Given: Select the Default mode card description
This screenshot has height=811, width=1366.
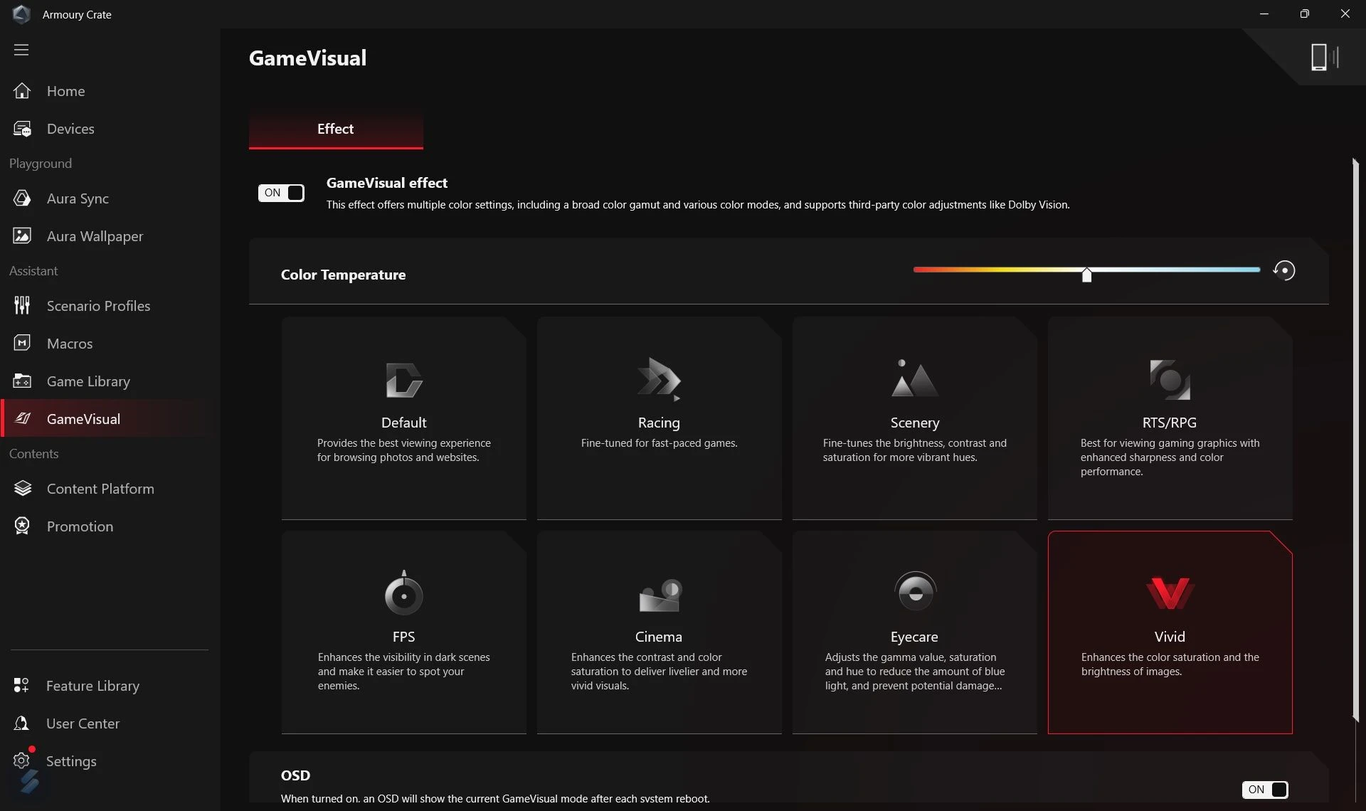Looking at the screenshot, I should tap(403, 450).
